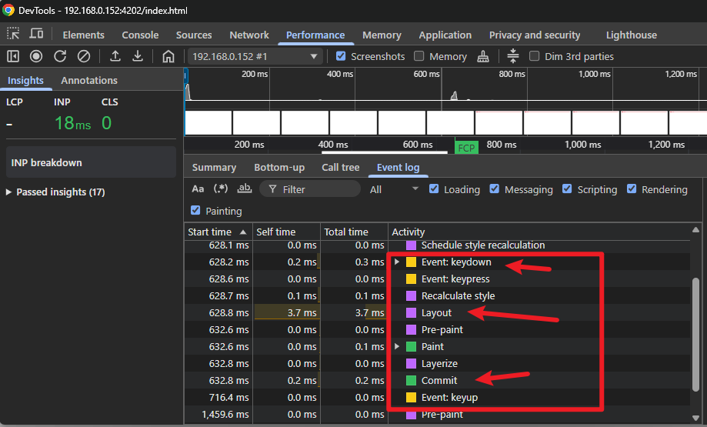Image resolution: width=707 pixels, height=427 pixels.
Task: Open the Network tab
Action: click(249, 35)
